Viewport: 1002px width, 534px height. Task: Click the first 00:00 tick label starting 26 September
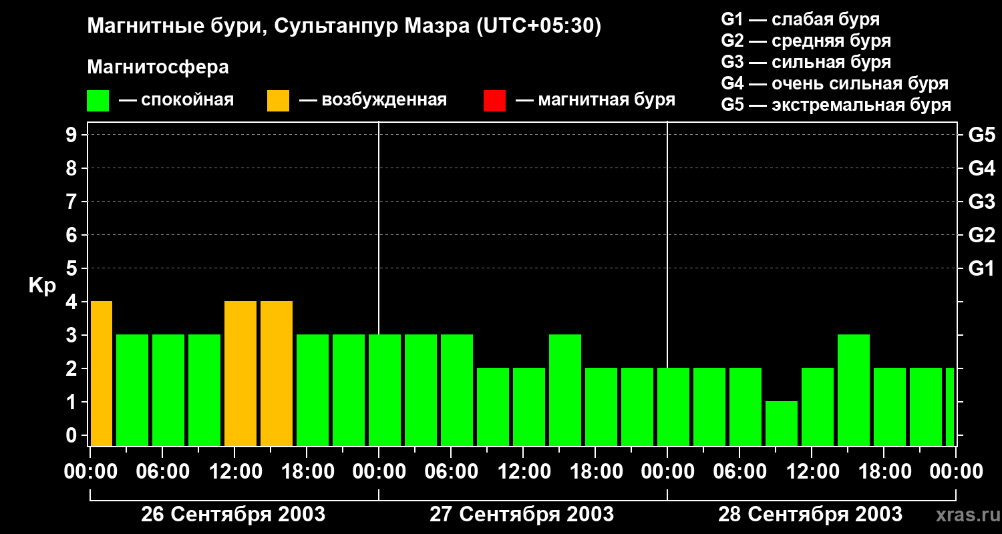(x=90, y=472)
